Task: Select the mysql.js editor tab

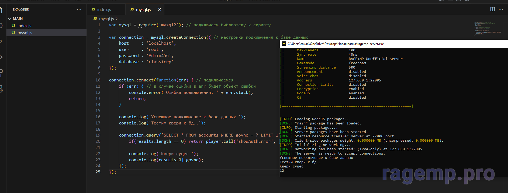Action: point(143,9)
